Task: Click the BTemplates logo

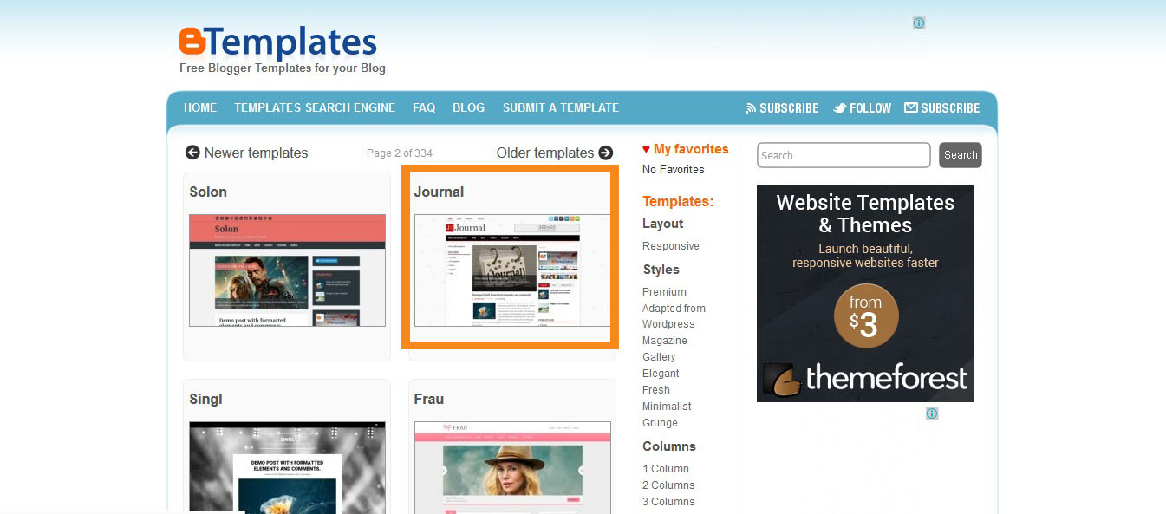Action: [x=278, y=43]
